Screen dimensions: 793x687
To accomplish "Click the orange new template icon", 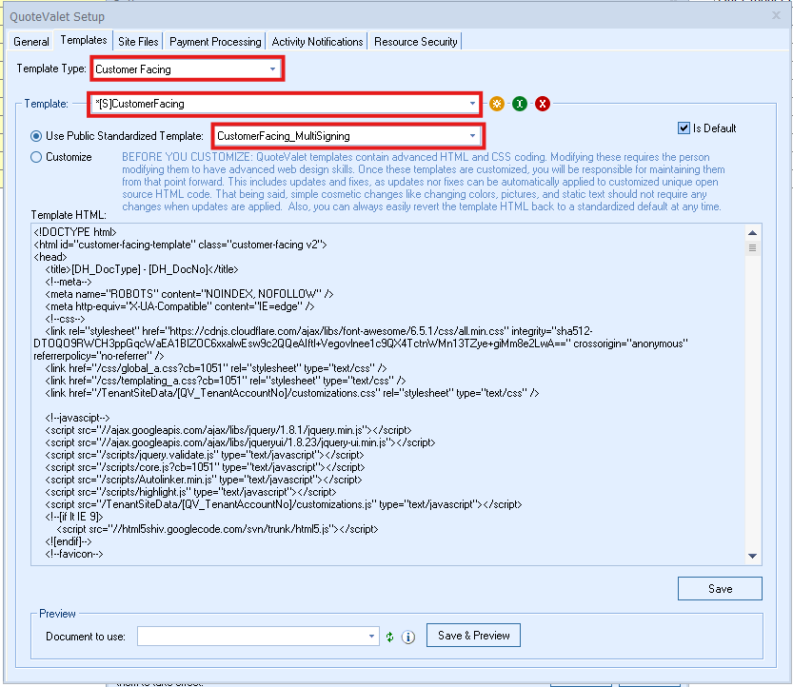I will [x=497, y=104].
